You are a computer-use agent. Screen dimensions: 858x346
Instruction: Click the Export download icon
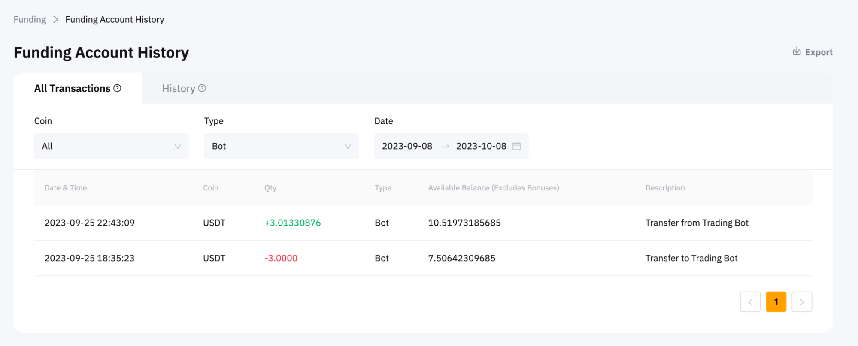797,51
